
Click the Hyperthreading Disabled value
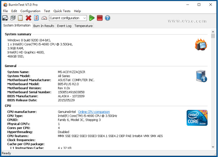(63, 132)
